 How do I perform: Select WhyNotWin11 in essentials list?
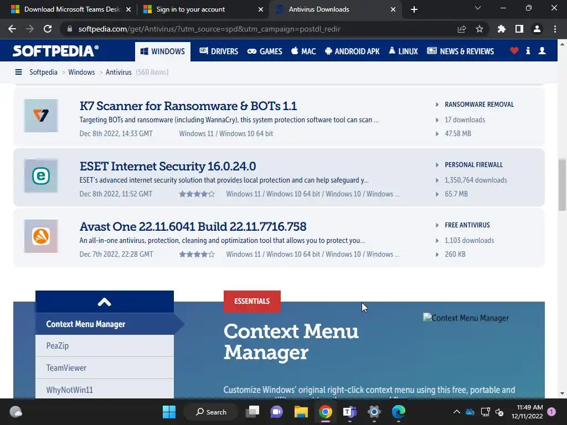(105, 390)
